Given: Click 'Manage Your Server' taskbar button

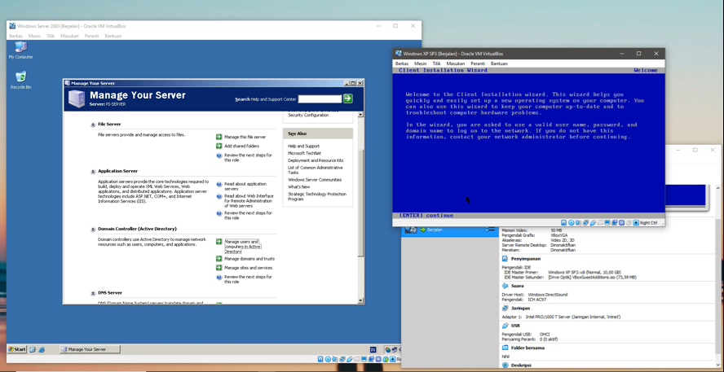Looking at the screenshot, I should tap(90, 349).
